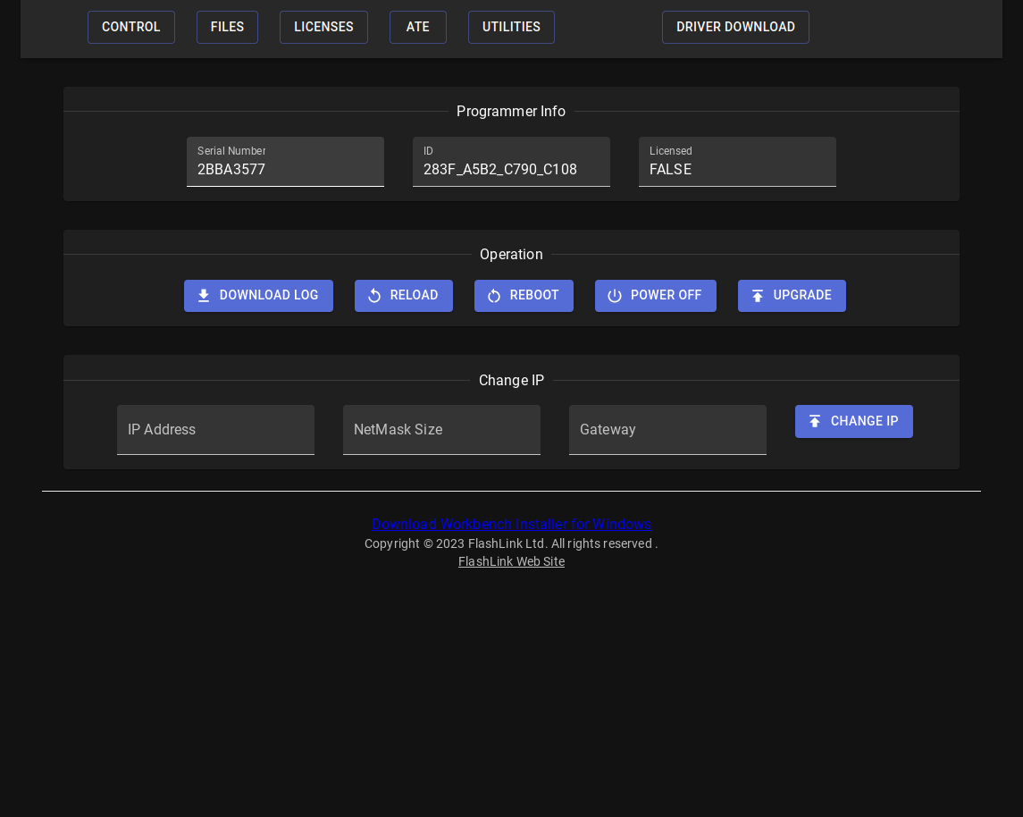Click the POWER OFF button
Viewport: 1023px width, 817px height.
656,296
